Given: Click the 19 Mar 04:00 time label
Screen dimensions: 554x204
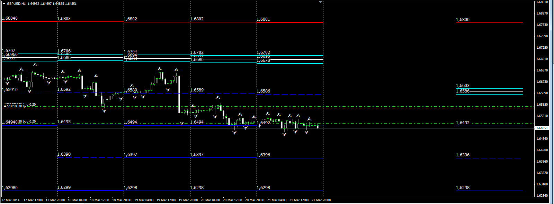Looking at the screenshot, I should point(144,200).
